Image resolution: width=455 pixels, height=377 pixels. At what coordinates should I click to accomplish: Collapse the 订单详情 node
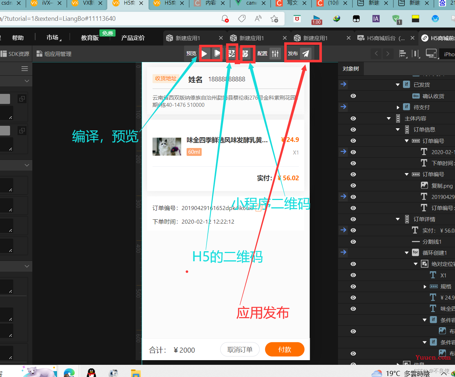click(x=398, y=219)
